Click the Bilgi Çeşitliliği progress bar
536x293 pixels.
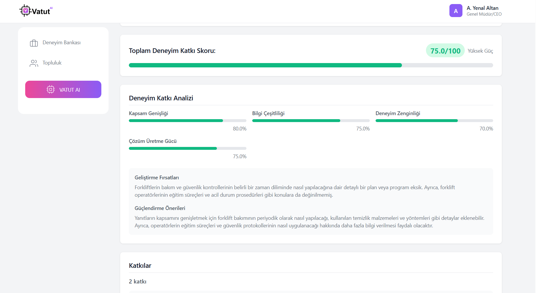pyautogui.click(x=311, y=121)
